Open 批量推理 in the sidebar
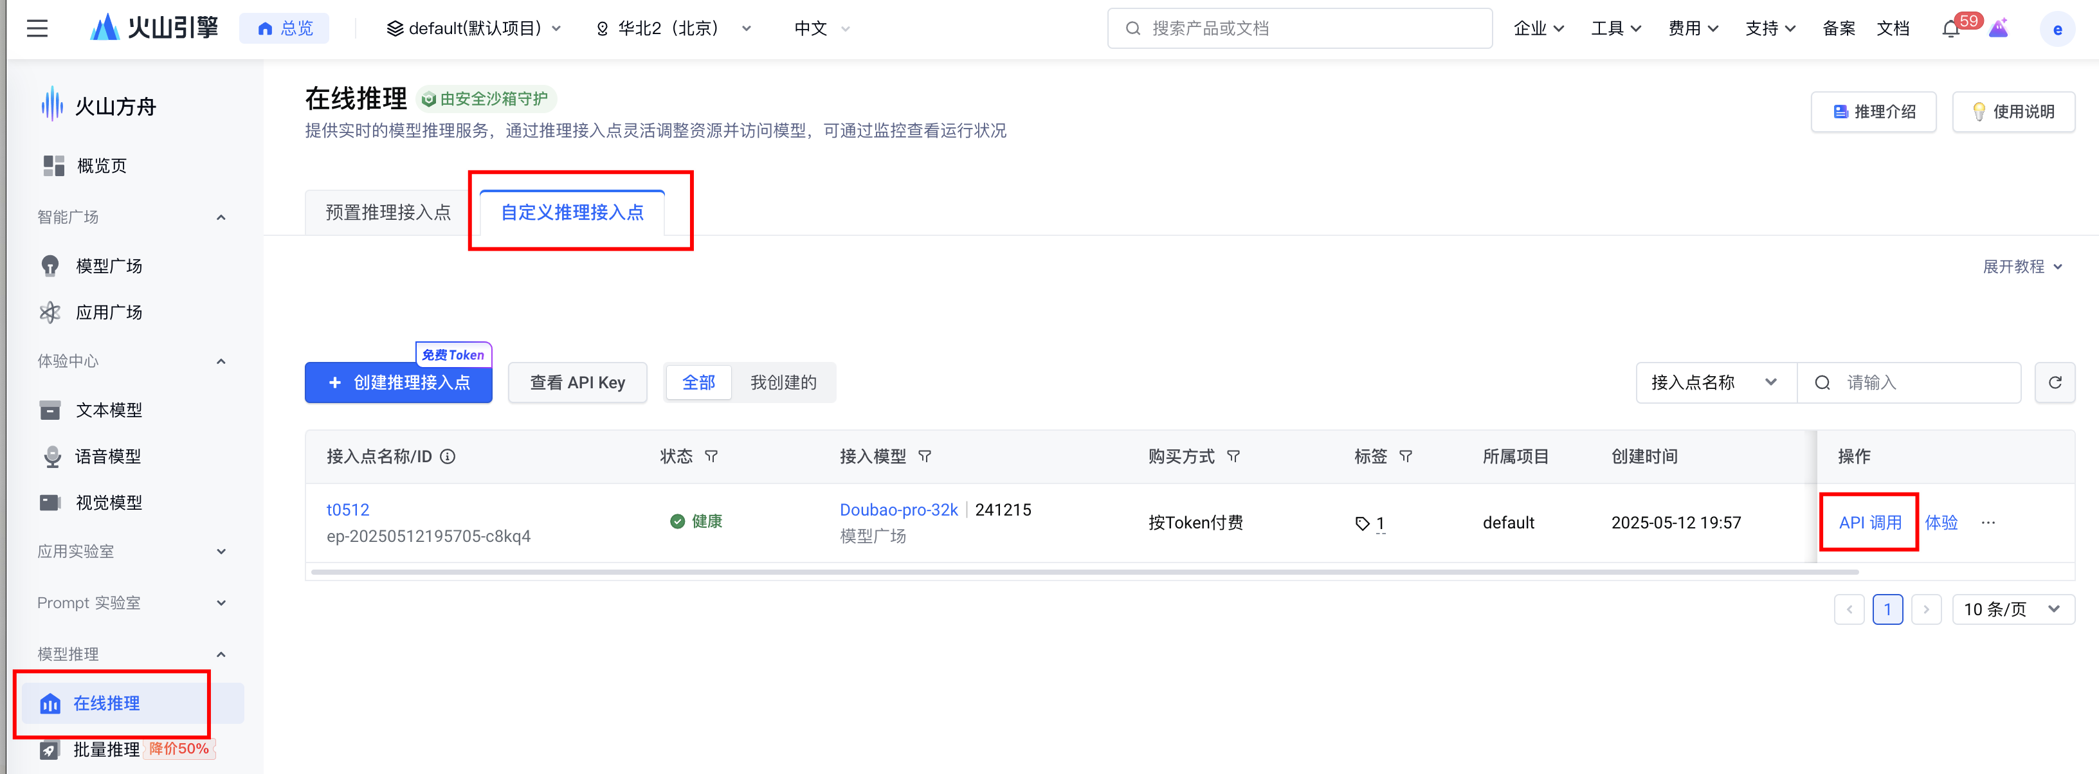Image resolution: width=2099 pixels, height=774 pixels. (x=106, y=749)
